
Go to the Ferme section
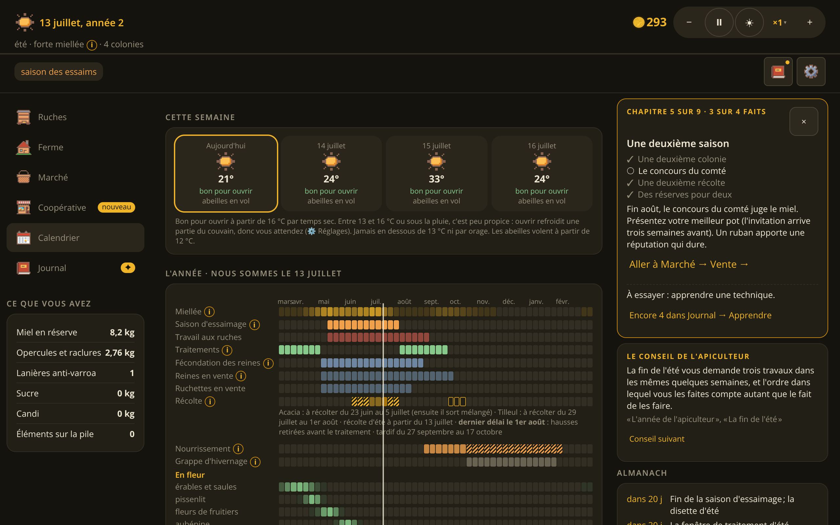pyautogui.click(x=75, y=147)
